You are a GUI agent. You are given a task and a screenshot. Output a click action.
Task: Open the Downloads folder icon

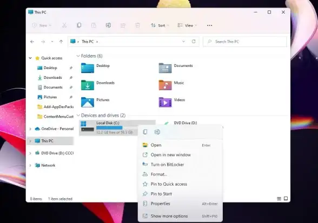click(88, 85)
